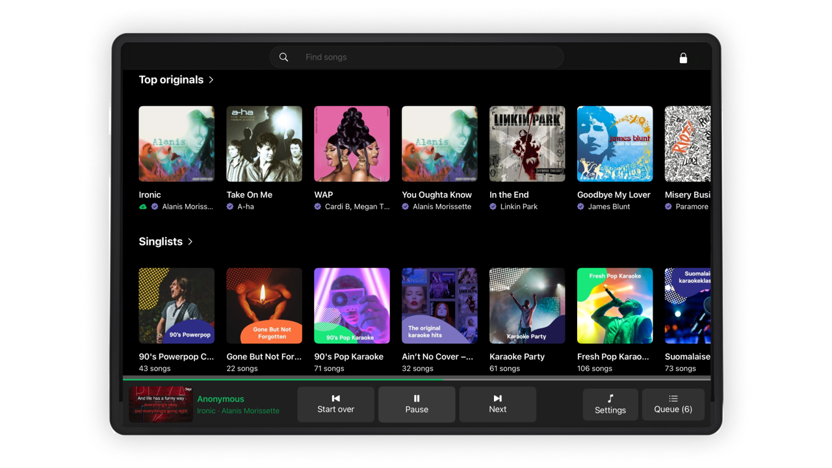832x468 pixels.
Task: Open the Top originals heading
Action: pos(171,79)
